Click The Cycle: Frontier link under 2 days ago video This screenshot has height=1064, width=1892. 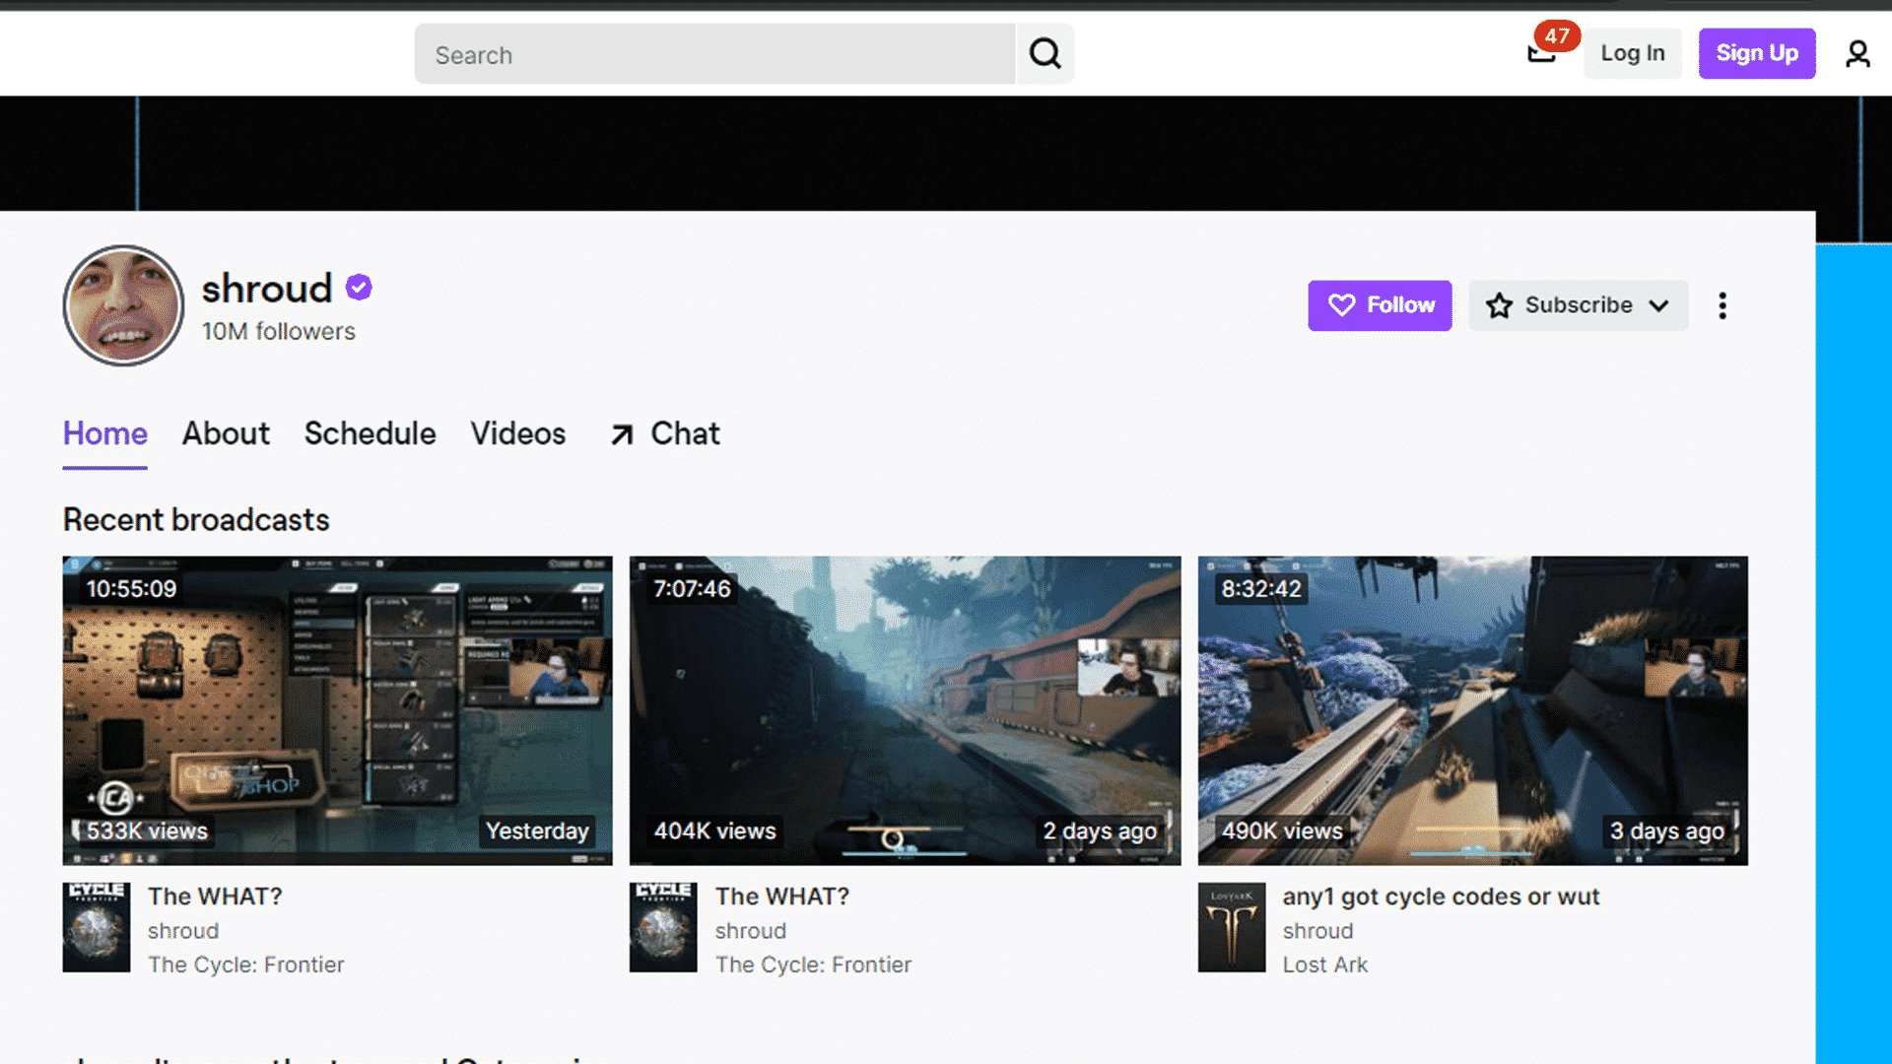pyautogui.click(x=813, y=964)
